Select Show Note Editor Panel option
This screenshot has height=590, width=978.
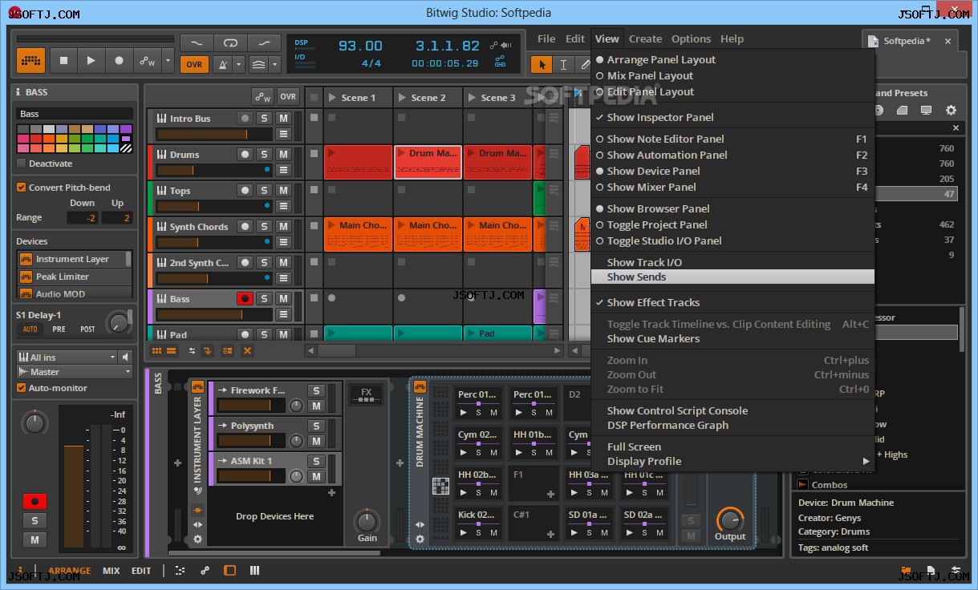732,139
